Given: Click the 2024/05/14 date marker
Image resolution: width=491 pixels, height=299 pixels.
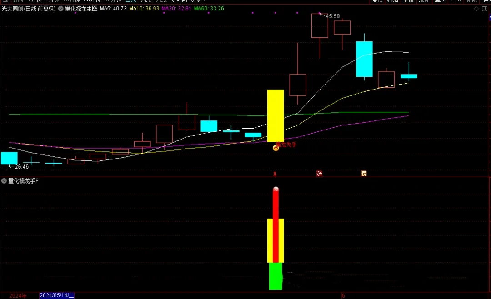Looking at the screenshot, I should (57, 295).
